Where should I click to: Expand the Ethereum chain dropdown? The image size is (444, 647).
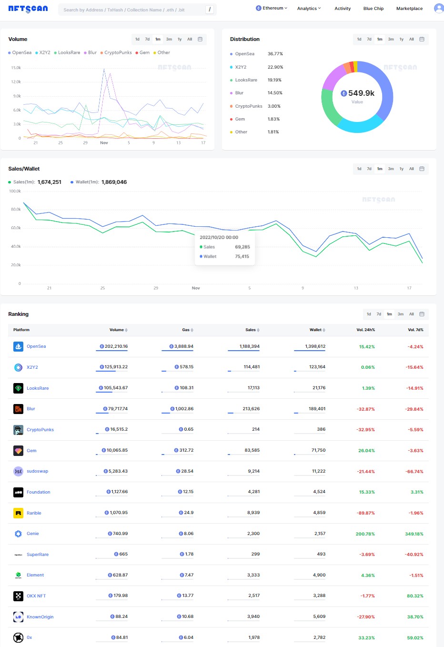272,9
